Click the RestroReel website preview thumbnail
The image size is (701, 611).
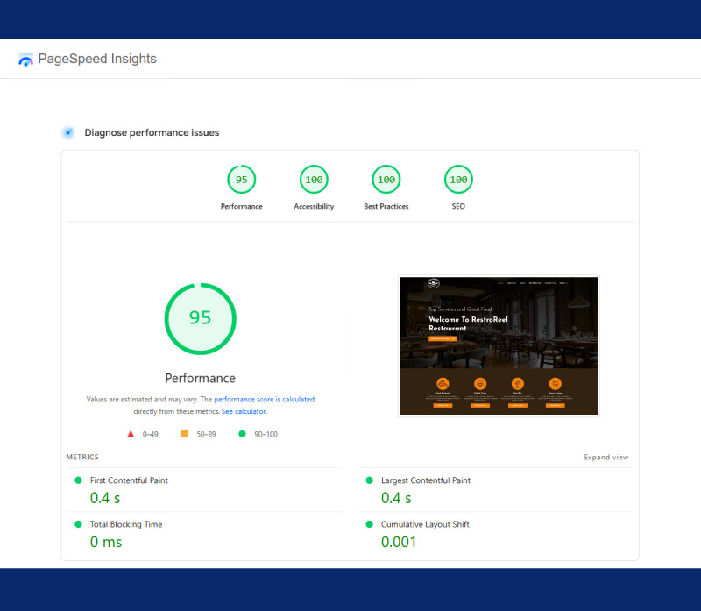[x=499, y=345]
